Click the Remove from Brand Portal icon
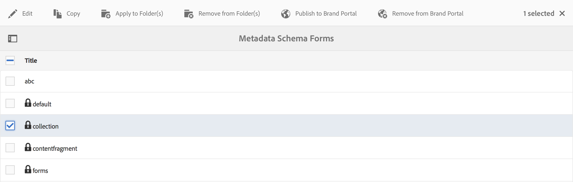This screenshot has height=182, width=573. point(382,14)
